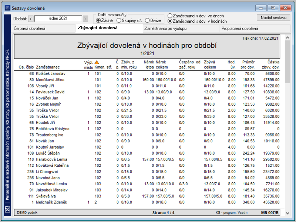Screen dimensions: 296x222
Task: Select employee Bečičková Kristýna
Action: coord(53,129)
